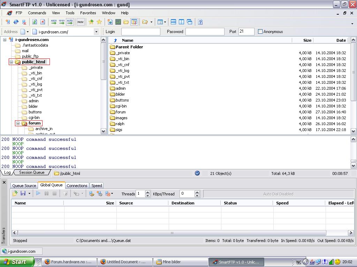Click the Abort toolbar icon
Screen dimensions: 357x267
point(43,22)
